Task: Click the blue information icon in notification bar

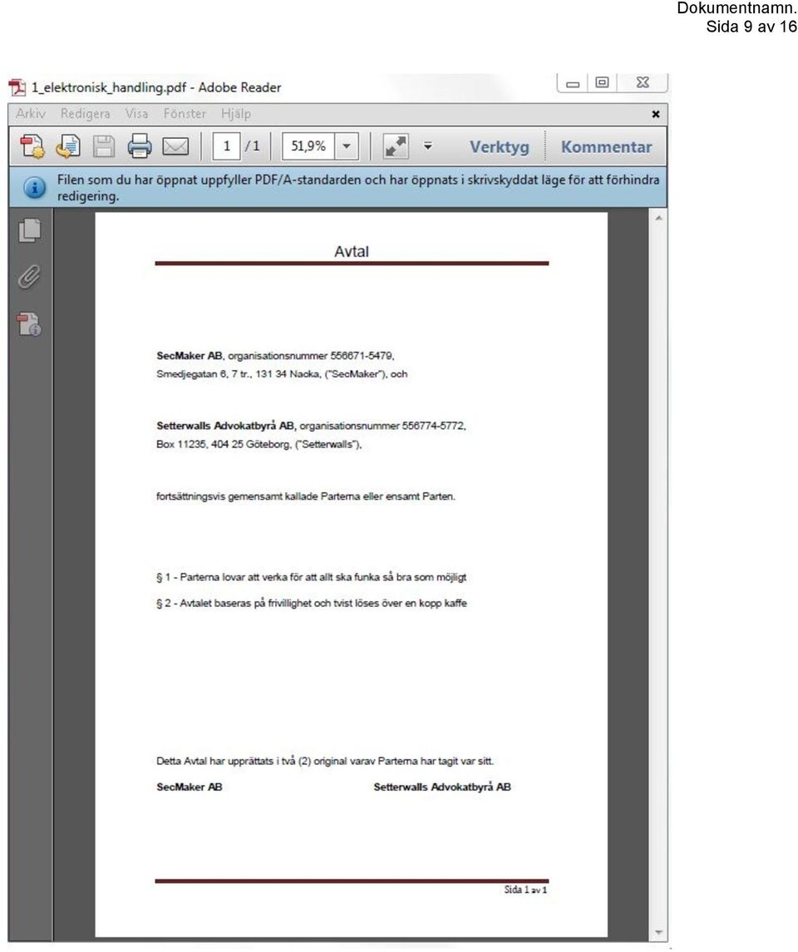Action: pos(35,188)
